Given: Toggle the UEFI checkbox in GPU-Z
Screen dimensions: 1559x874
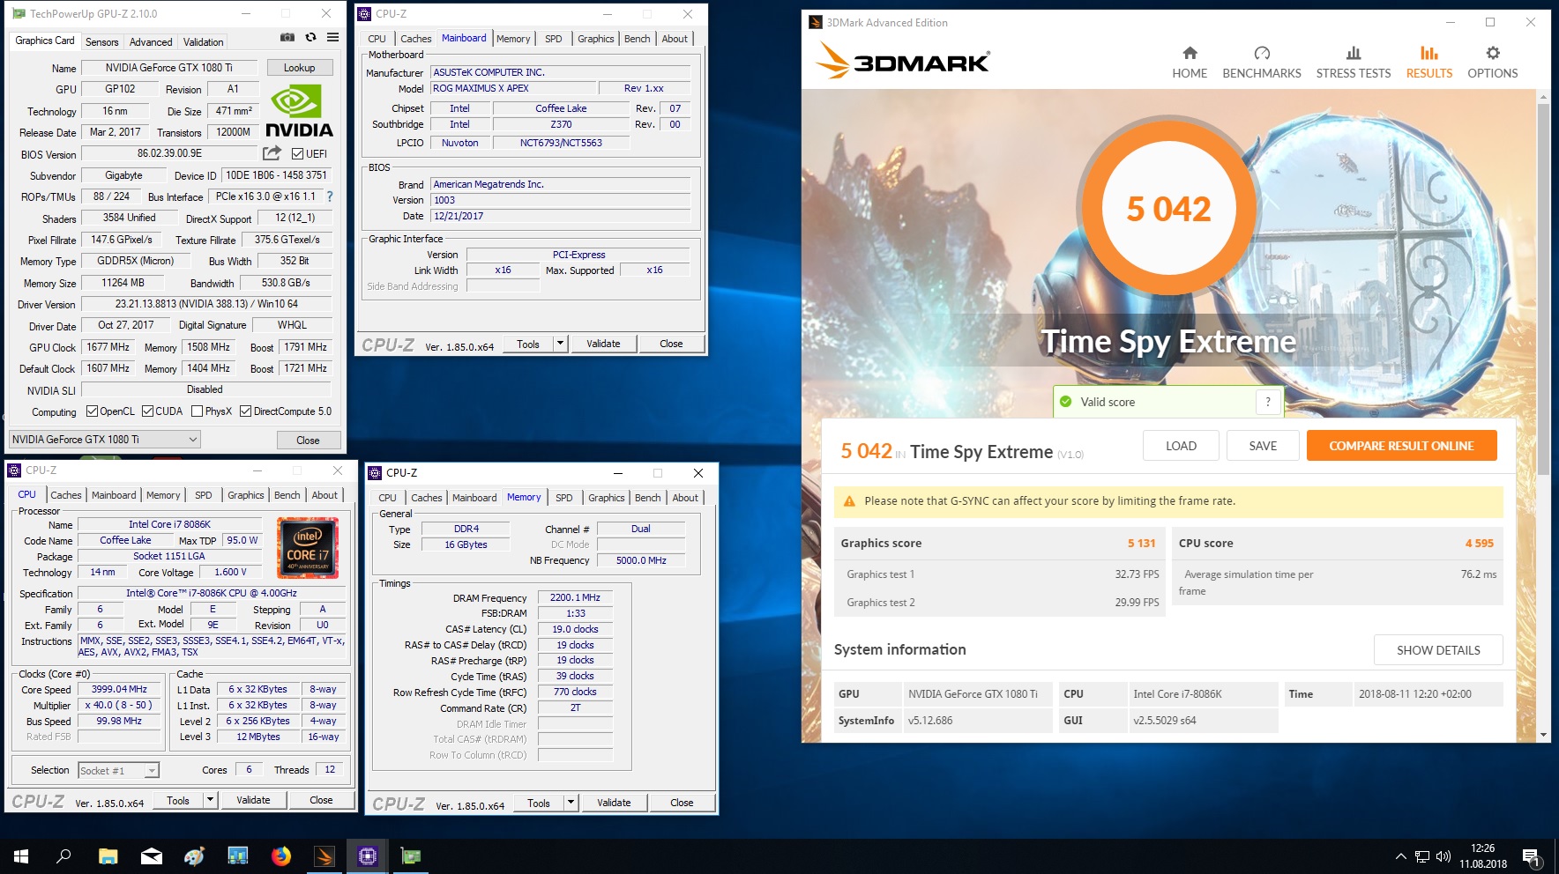Looking at the screenshot, I should click(x=297, y=154).
